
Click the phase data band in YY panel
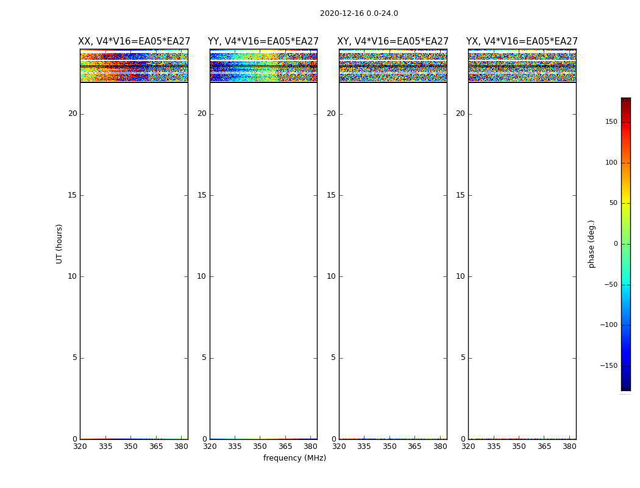click(x=263, y=66)
